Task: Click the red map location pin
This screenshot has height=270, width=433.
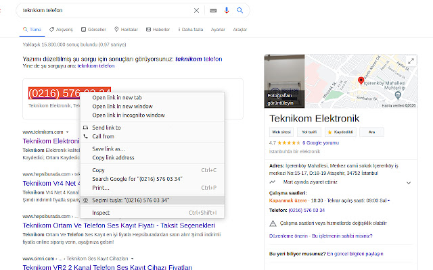Action: (x=361, y=80)
